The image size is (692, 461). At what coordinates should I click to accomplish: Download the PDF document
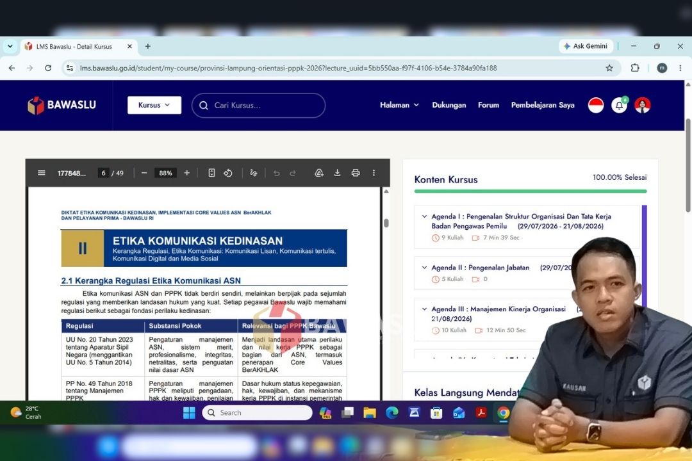tap(337, 173)
